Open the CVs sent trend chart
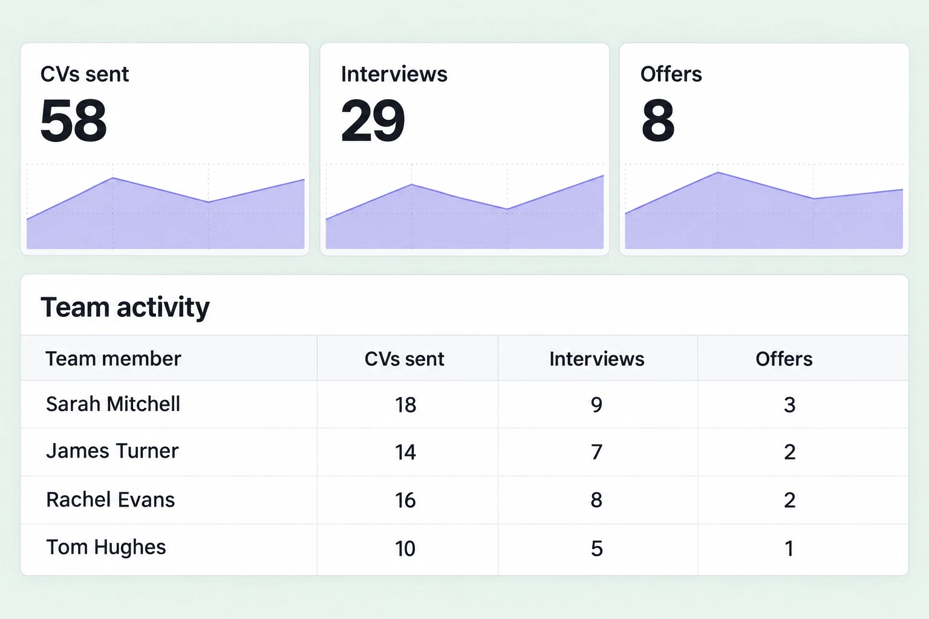Screen dimensions: 929x619 165,206
